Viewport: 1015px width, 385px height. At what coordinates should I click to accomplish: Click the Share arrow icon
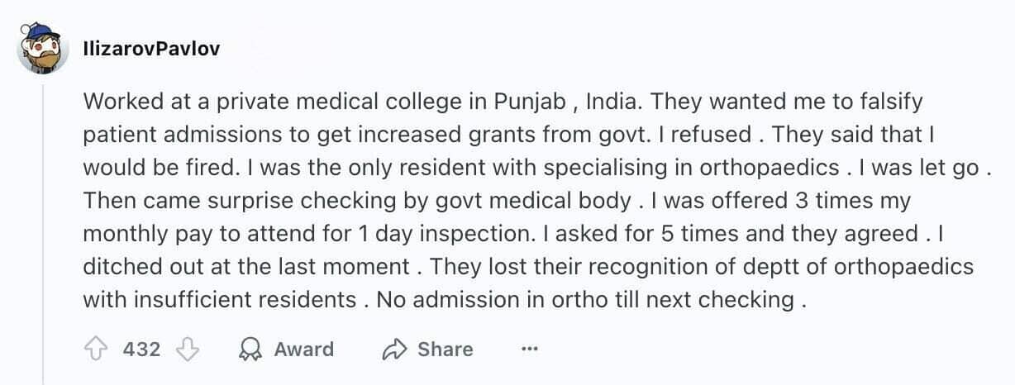[394, 349]
